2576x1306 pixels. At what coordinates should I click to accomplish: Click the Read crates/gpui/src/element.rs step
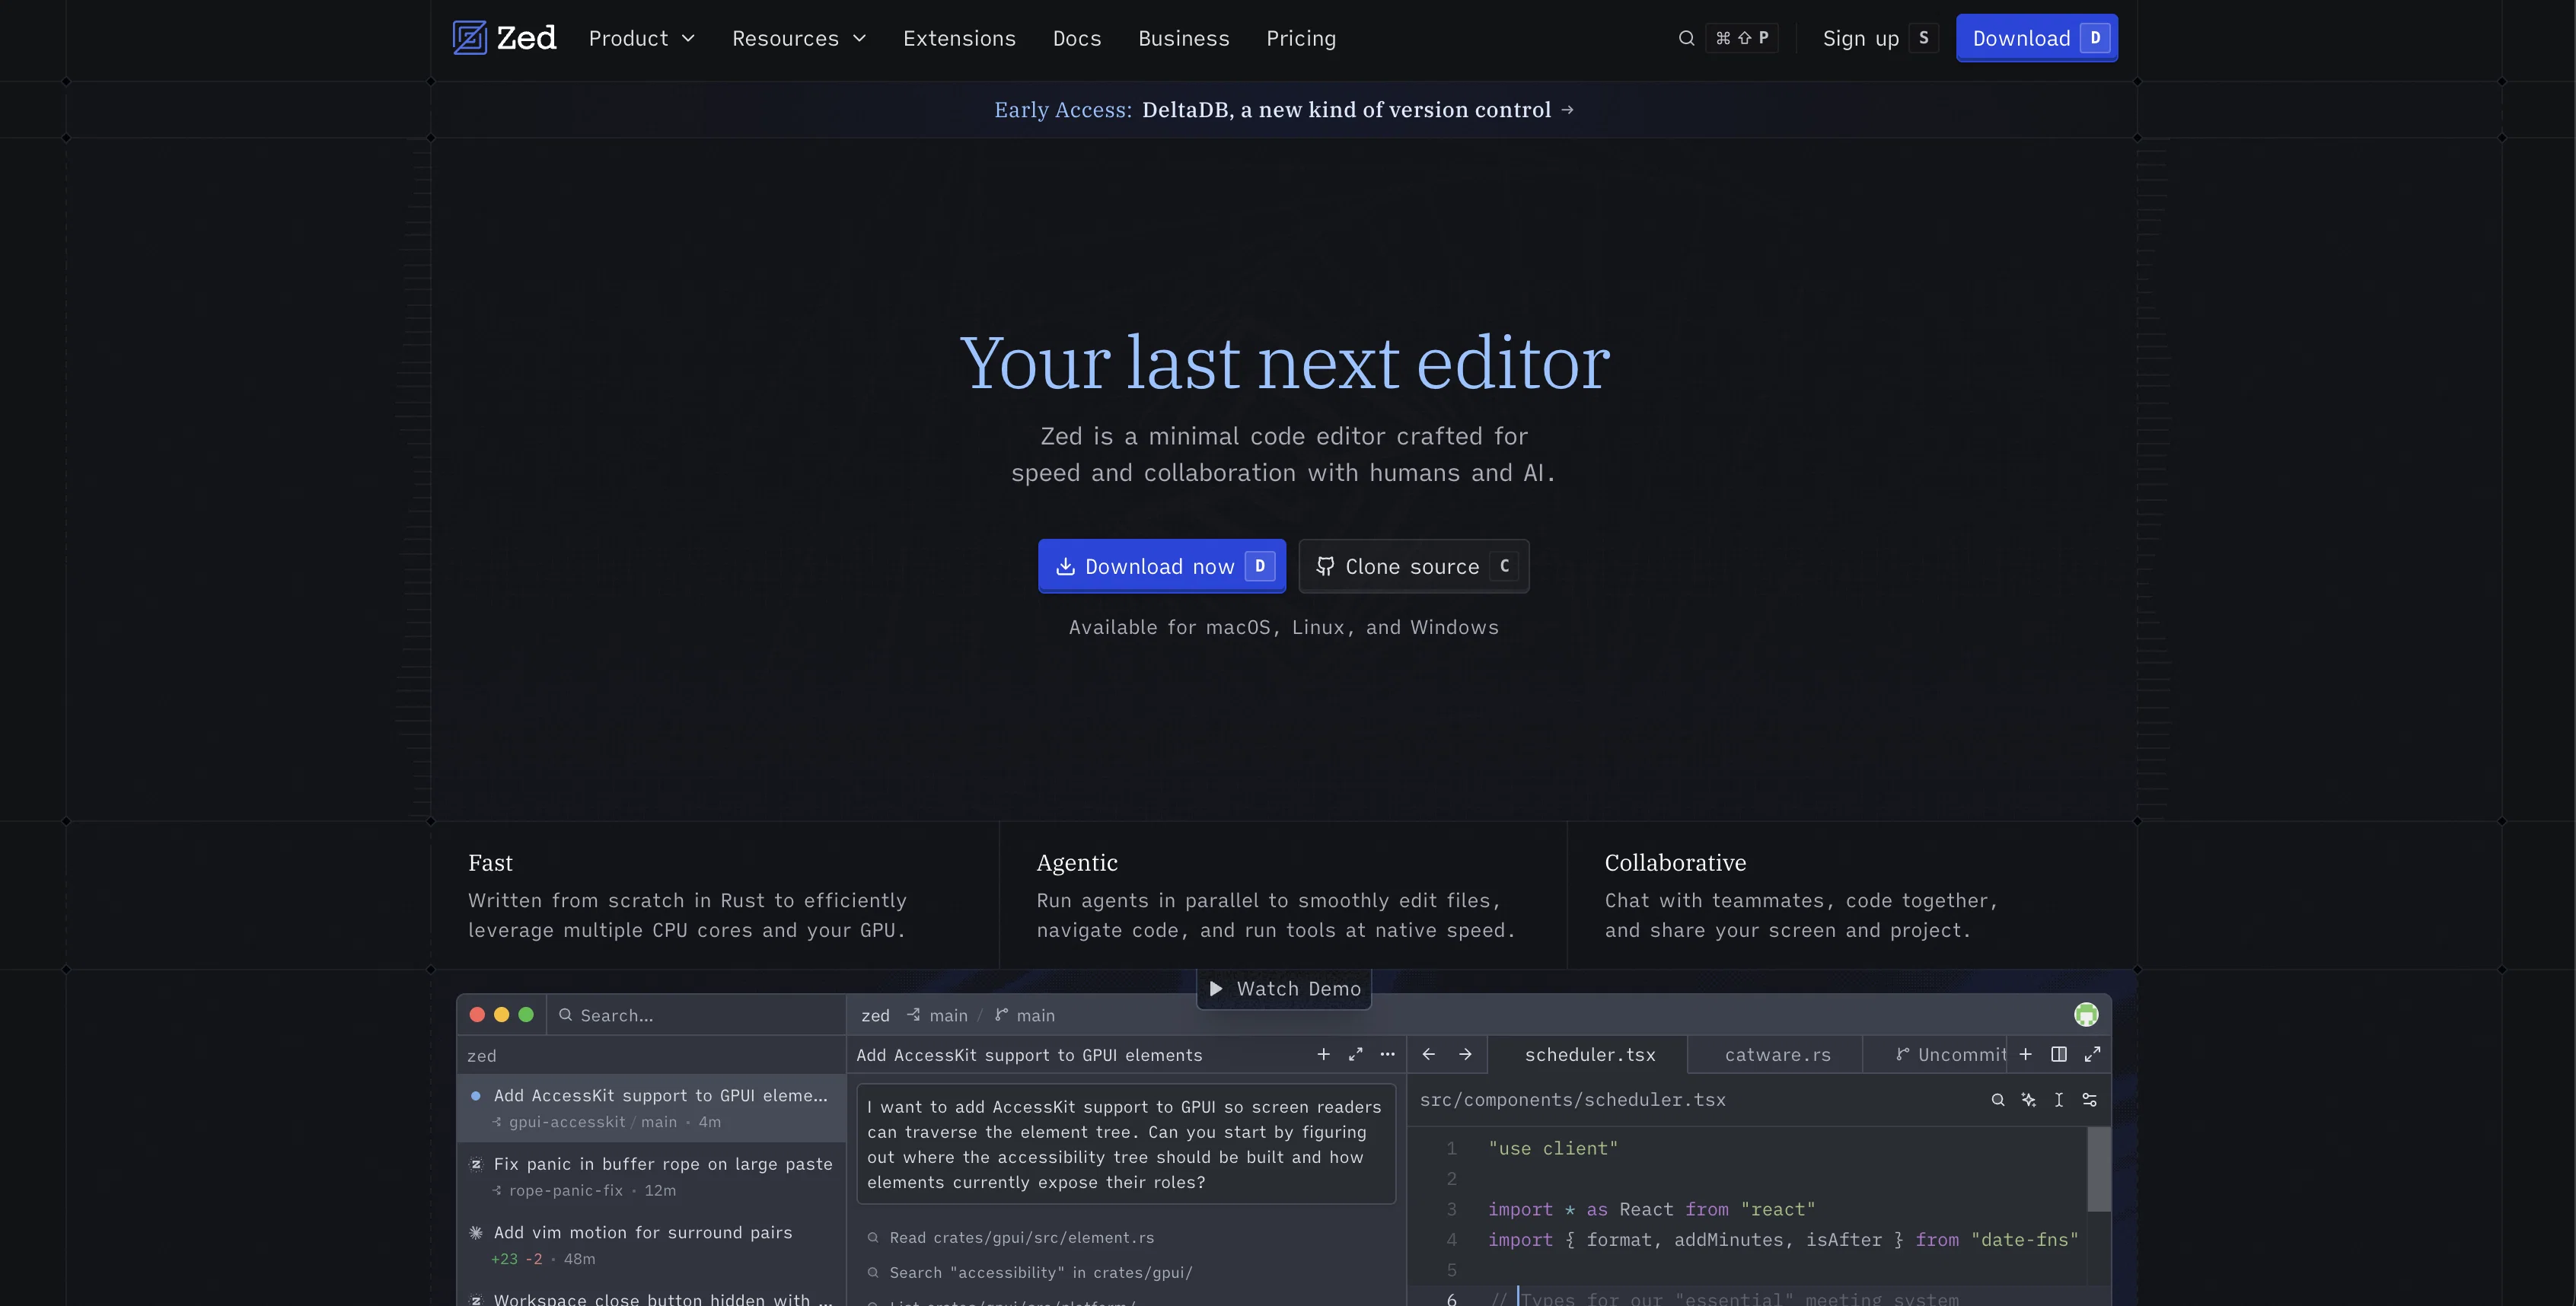pyautogui.click(x=1011, y=1238)
